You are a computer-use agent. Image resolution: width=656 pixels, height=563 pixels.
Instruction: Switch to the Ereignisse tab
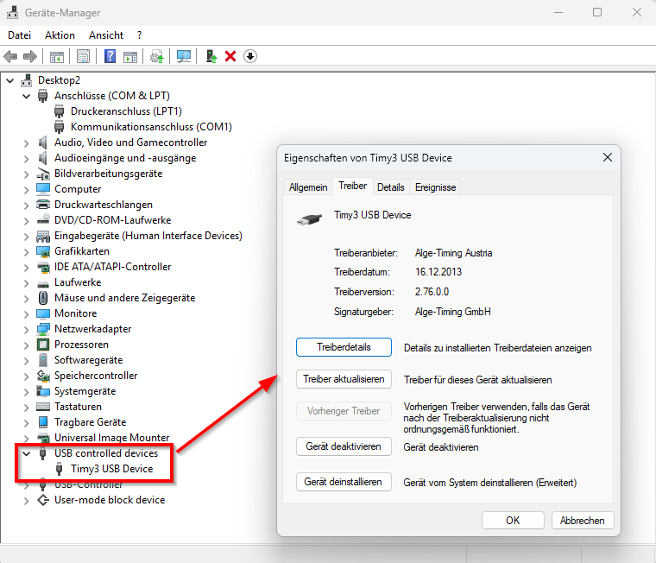(435, 187)
